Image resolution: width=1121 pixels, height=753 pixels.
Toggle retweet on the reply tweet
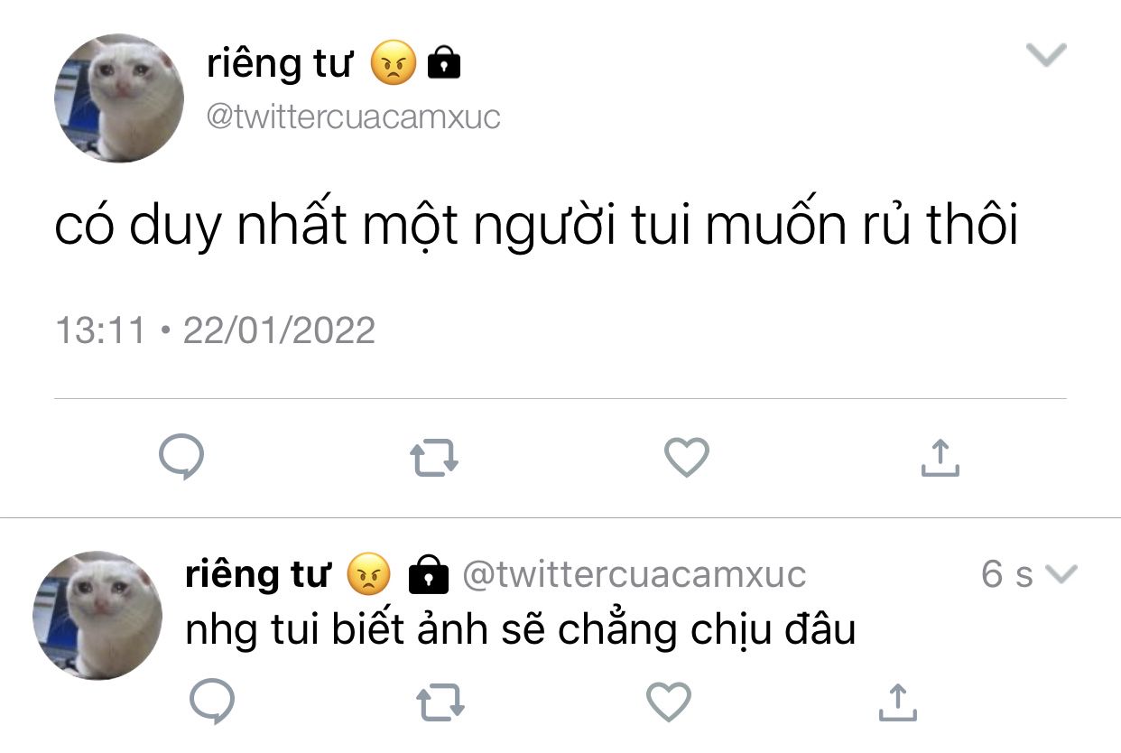[x=441, y=702]
